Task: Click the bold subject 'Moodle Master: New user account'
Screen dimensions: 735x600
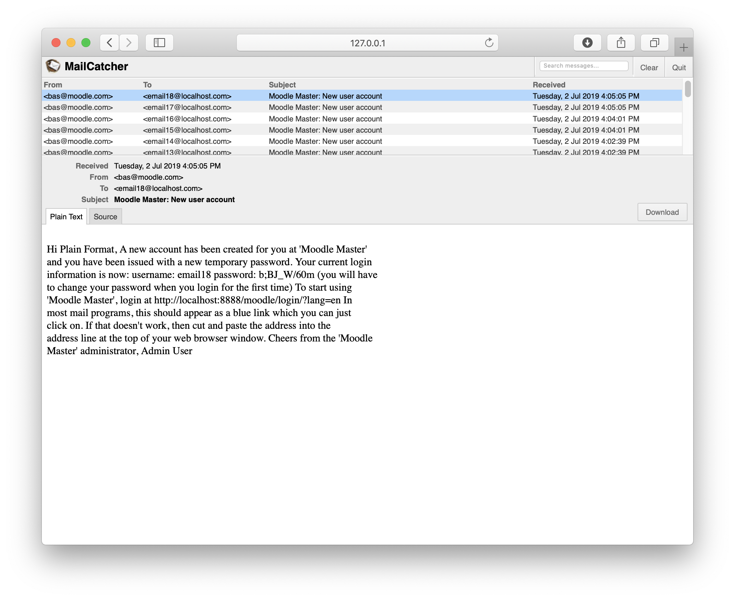Action: pos(174,200)
